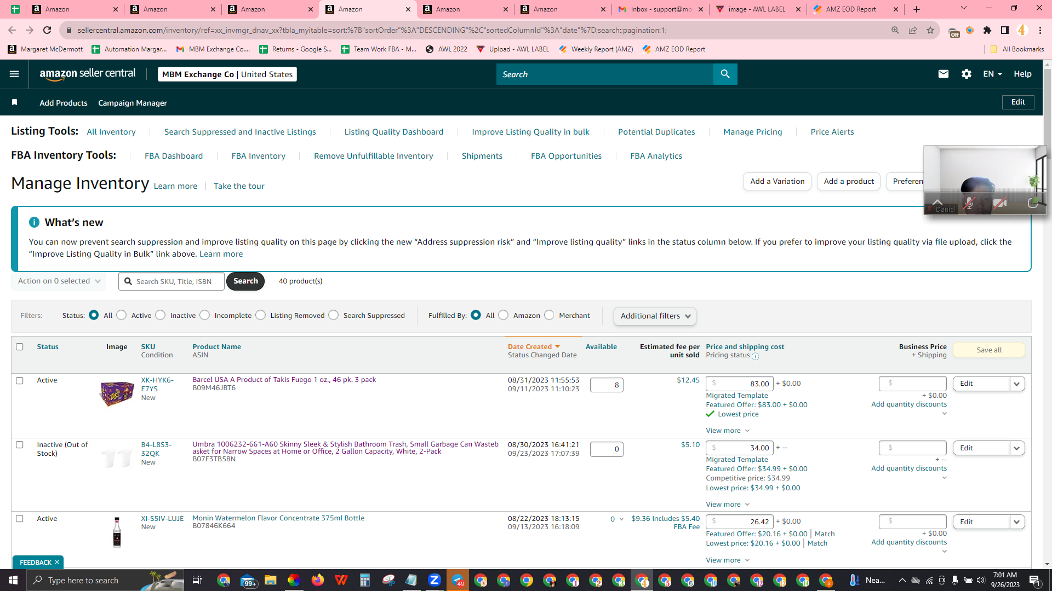Open the Calculator app on the taskbar
Screen dimensions: 1052x591
[365, 580]
